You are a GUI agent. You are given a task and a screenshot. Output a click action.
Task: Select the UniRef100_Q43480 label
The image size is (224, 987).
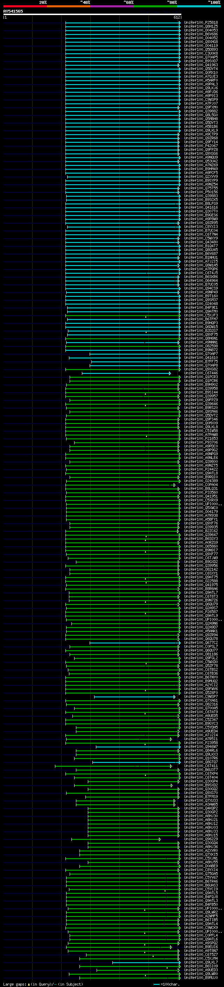pyautogui.click(x=201, y=242)
